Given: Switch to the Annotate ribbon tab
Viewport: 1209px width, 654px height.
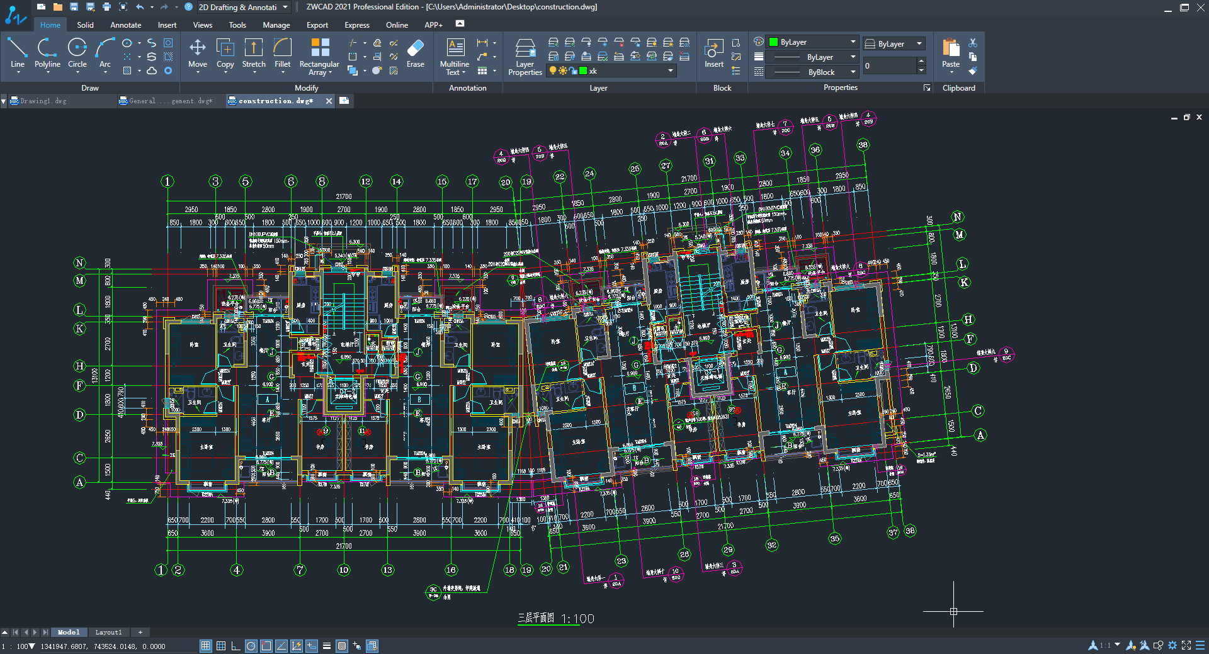Looking at the screenshot, I should tap(125, 25).
